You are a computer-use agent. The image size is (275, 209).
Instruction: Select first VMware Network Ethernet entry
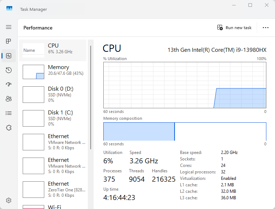coord(53,142)
